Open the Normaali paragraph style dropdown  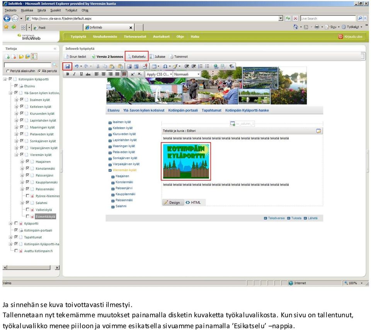(187, 74)
